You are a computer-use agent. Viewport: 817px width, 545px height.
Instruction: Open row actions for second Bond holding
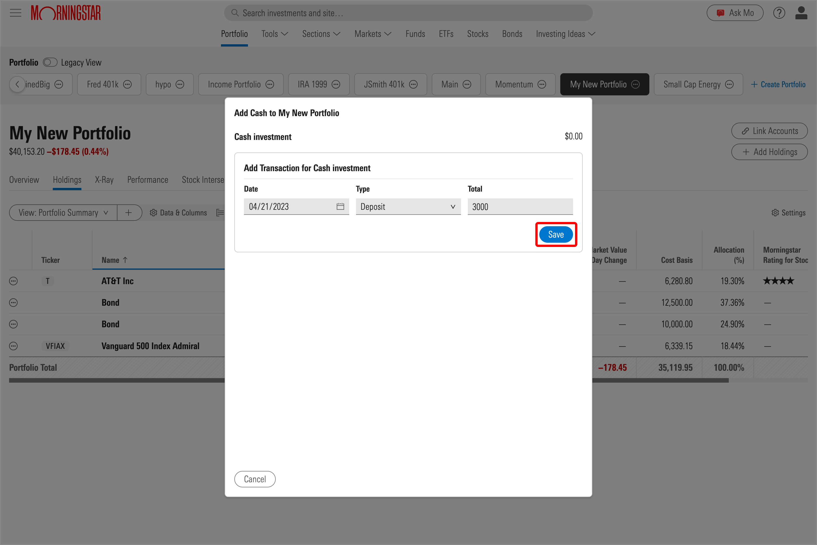[x=13, y=324]
